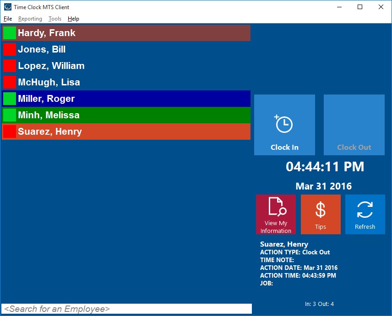
Task: Select employee Suarez, Henry
Action: click(126, 132)
